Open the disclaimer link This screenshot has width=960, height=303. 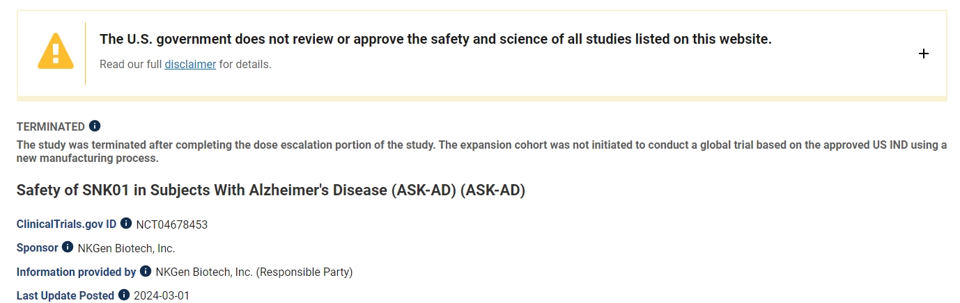pos(190,65)
